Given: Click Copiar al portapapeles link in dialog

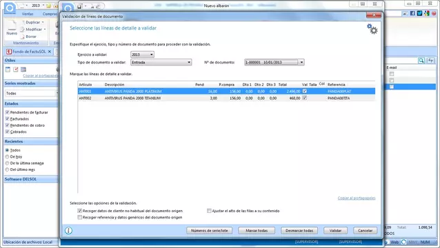Looking at the screenshot, I should (x=357, y=198).
